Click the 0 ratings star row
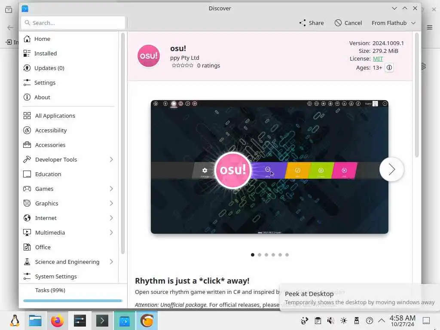This screenshot has height=330, width=440. click(182, 66)
